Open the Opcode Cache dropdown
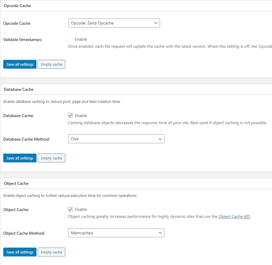The image size is (272, 265). (114, 23)
